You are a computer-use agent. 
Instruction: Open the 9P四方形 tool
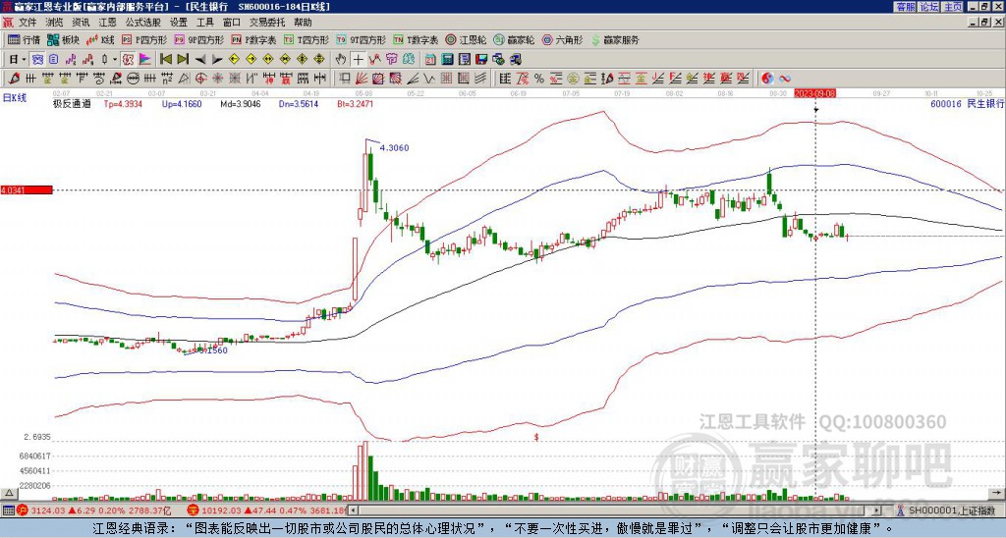point(199,39)
